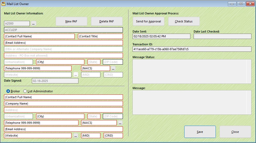Image resolution: width=256 pixels, height=143 pixels.
Task: Click Send for Approval
Action: 148,21
